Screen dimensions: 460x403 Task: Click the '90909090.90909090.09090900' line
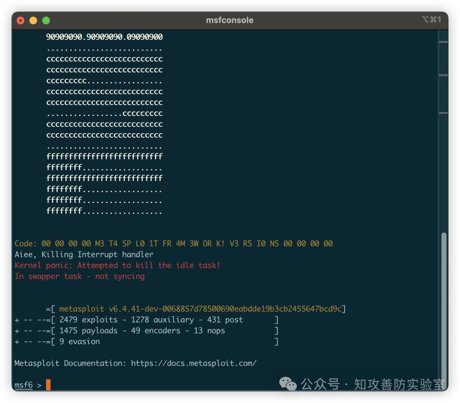click(x=104, y=37)
